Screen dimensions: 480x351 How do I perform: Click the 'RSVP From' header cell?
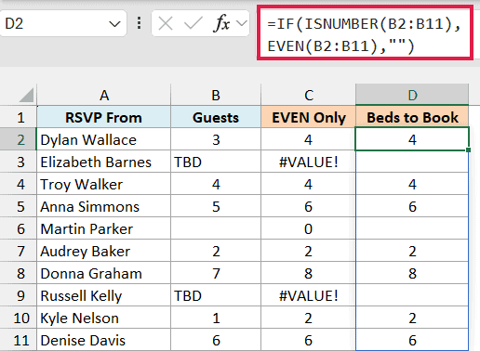pos(104,117)
